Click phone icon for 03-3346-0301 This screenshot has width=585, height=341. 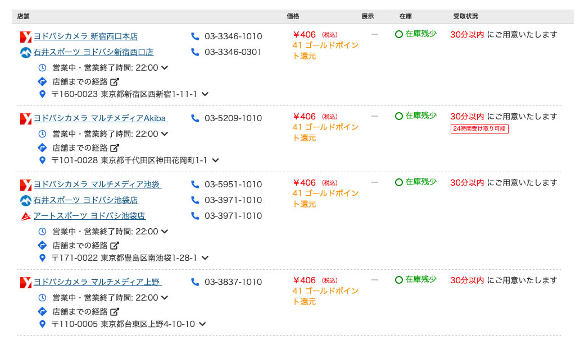(x=195, y=52)
